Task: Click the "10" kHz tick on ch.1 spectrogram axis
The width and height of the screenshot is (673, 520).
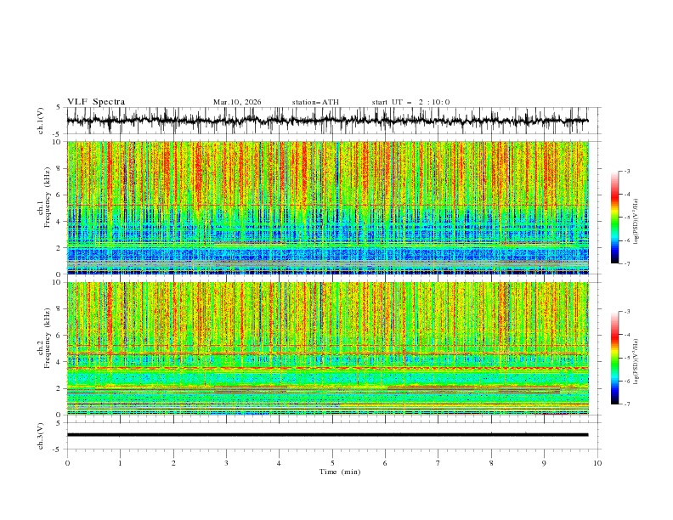Action: [x=58, y=142]
